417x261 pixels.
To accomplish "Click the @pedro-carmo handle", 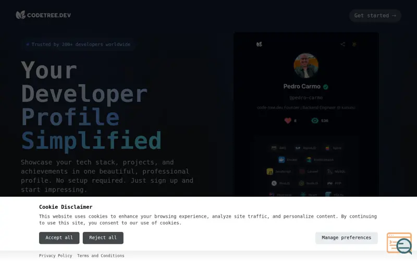I will [306, 98].
